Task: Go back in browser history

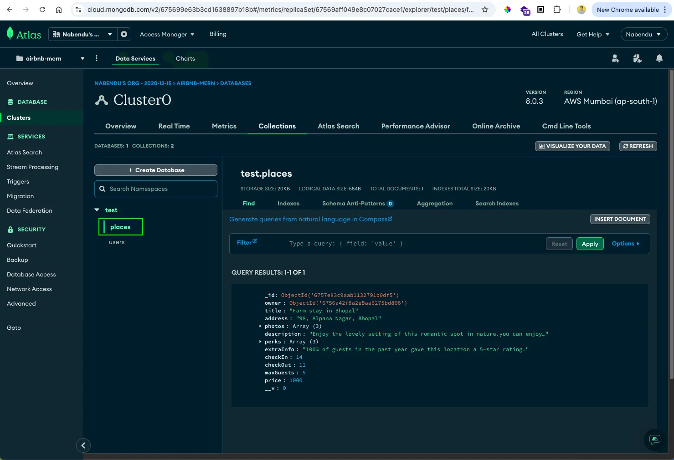Action: (10, 10)
